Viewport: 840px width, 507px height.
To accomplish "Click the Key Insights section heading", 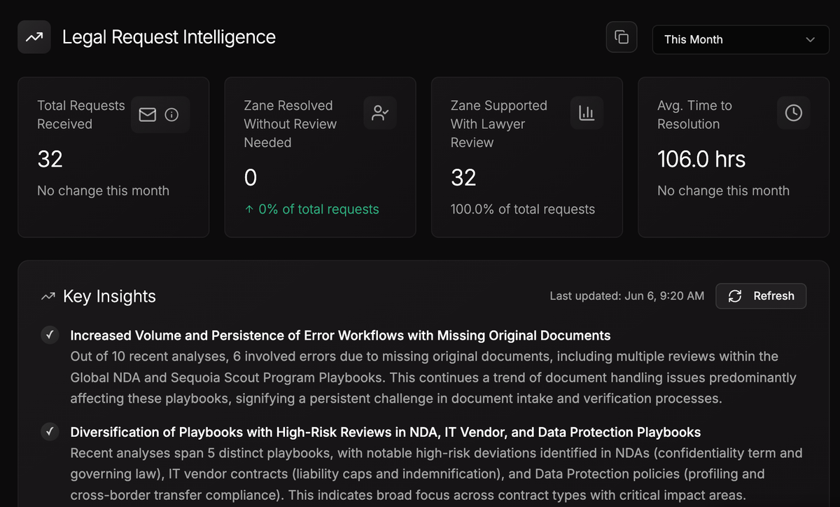I will pos(109,297).
